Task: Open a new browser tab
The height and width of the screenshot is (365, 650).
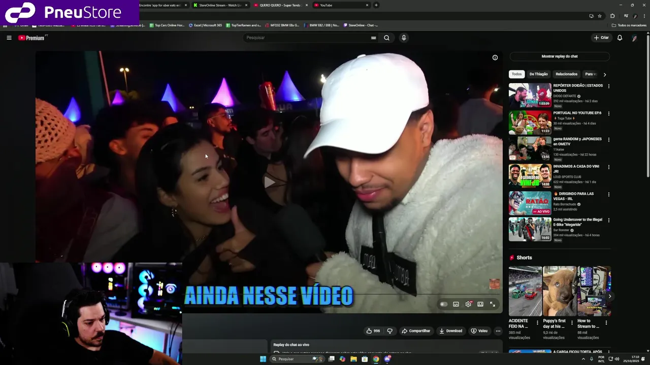Action: click(x=376, y=5)
